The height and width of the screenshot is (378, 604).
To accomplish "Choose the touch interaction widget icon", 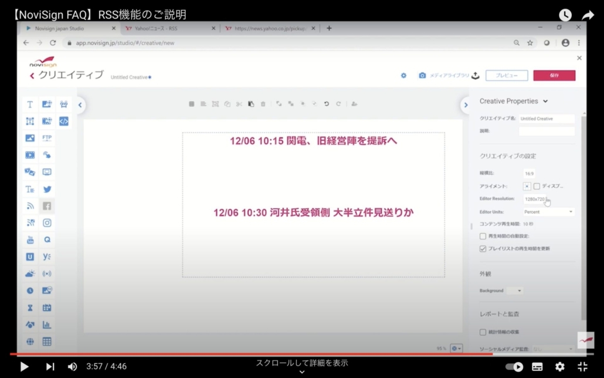I will tap(47, 155).
